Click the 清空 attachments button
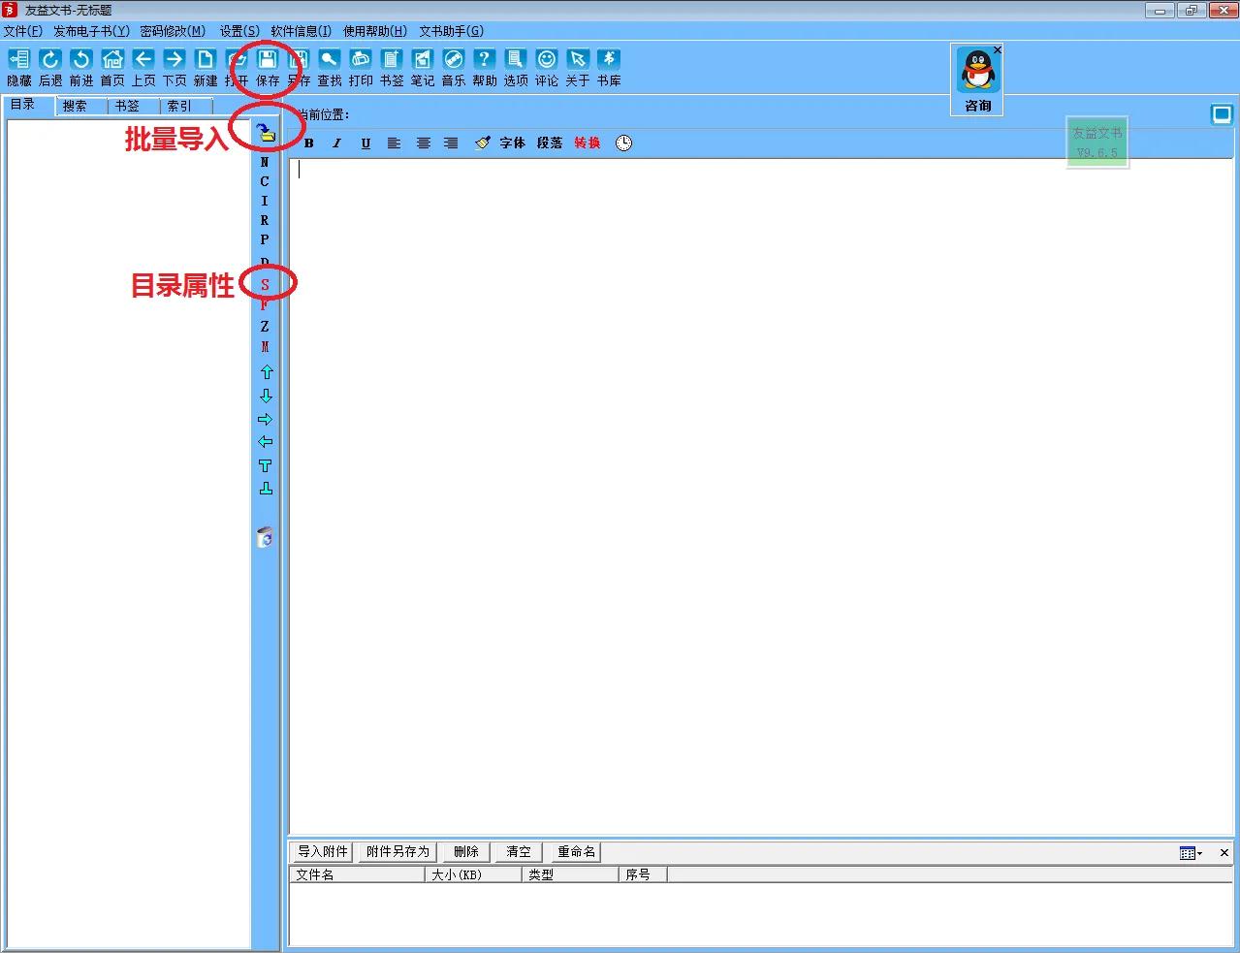Screen dimensions: 1240x953 tap(519, 851)
